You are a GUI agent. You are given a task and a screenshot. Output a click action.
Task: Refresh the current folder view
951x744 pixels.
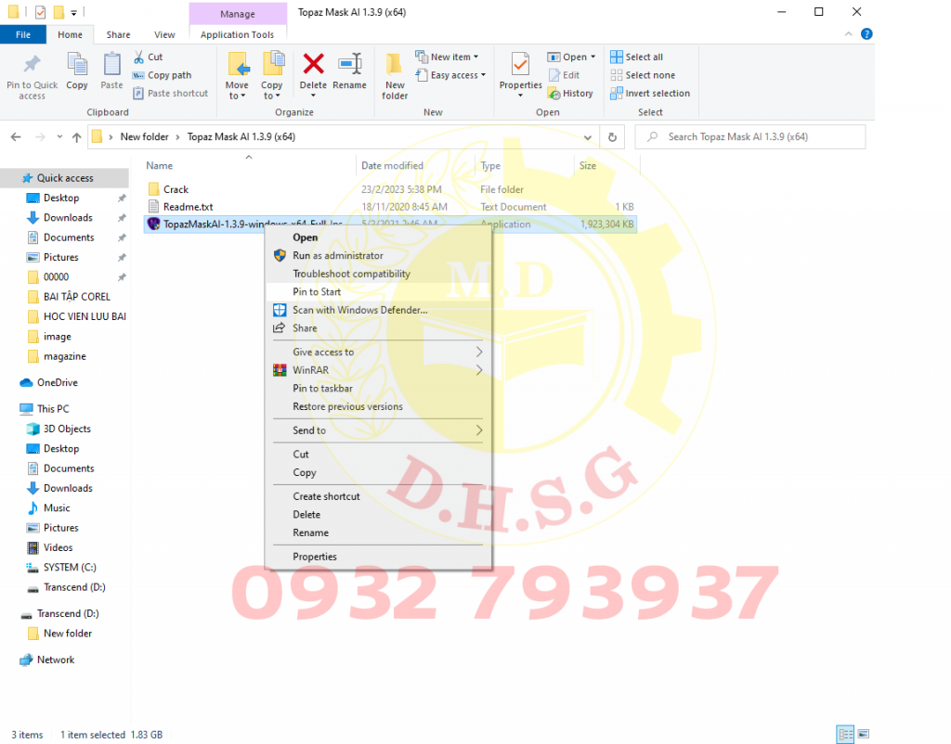click(x=612, y=137)
